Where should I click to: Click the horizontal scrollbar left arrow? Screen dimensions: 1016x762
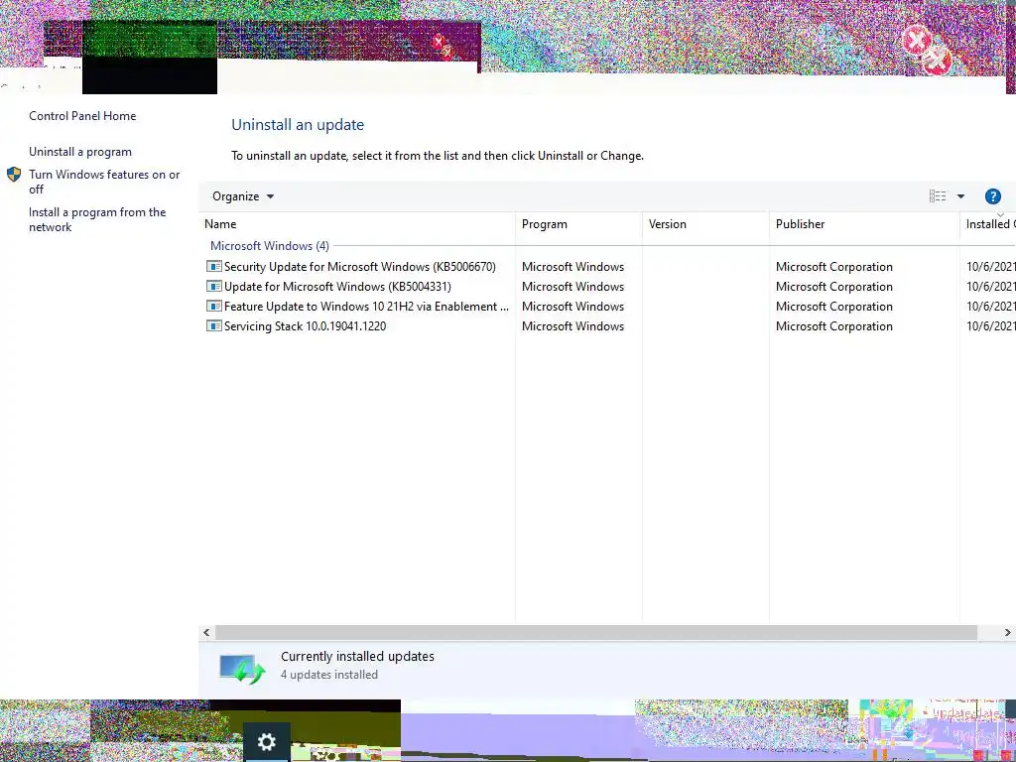coord(206,632)
